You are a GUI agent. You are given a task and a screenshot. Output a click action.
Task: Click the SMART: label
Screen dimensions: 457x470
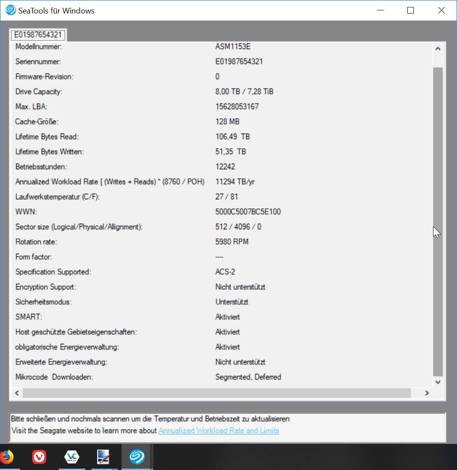pos(29,317)
